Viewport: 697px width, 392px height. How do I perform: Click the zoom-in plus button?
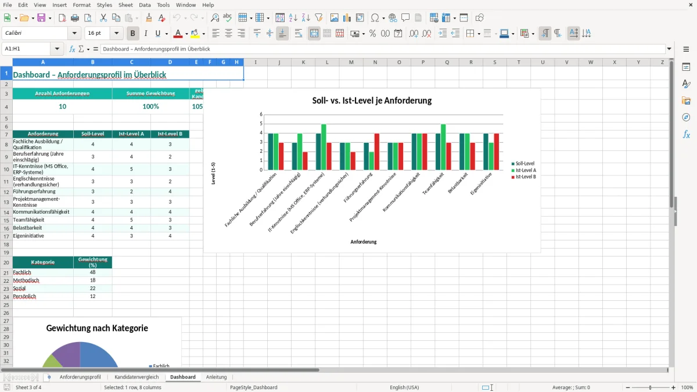[x=673, y=387]
